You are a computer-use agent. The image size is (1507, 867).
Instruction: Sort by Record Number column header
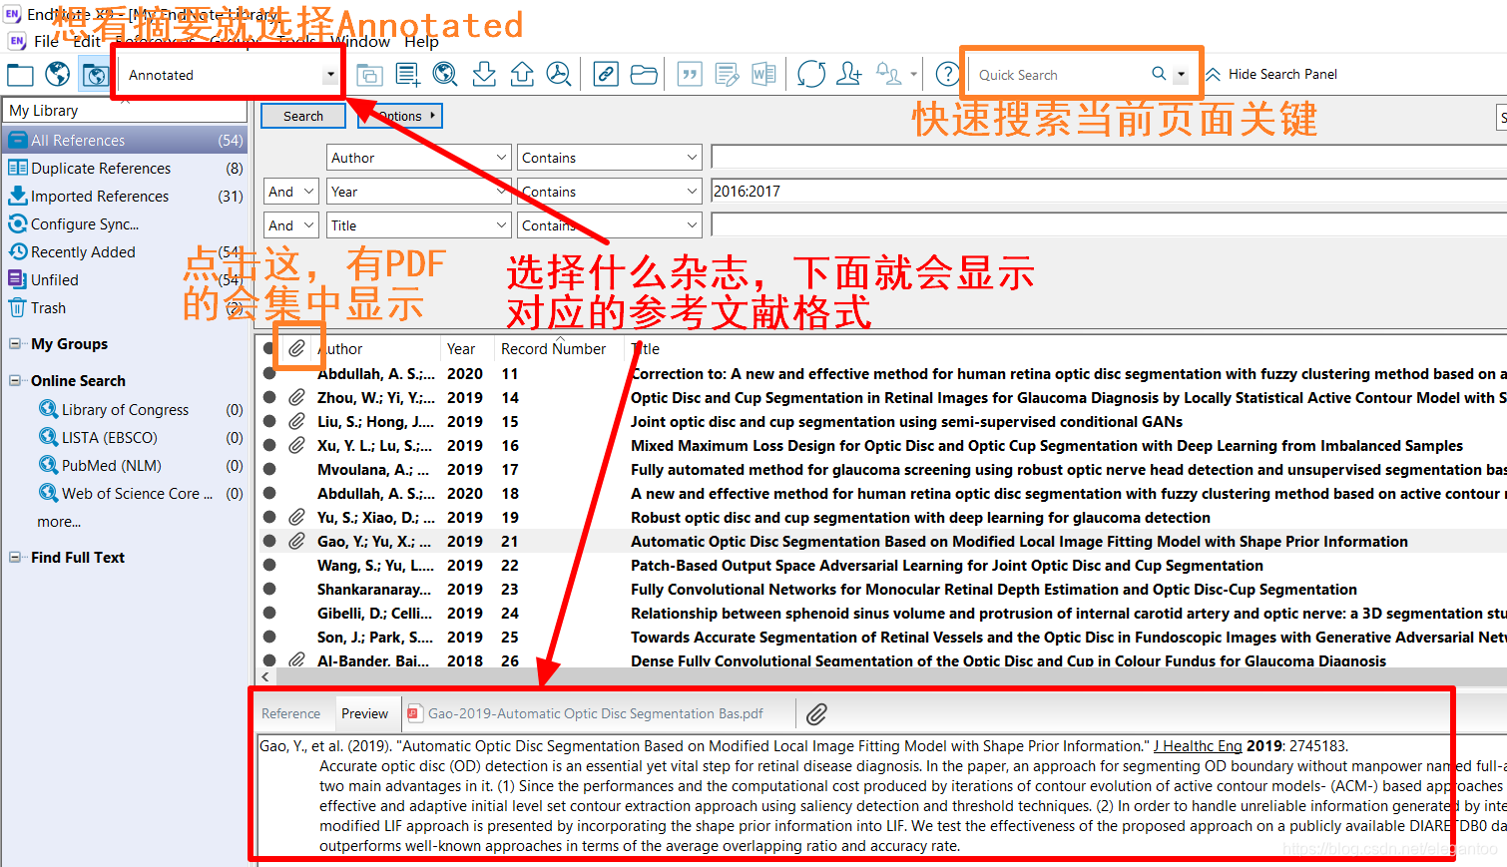(x=553, y=349)
